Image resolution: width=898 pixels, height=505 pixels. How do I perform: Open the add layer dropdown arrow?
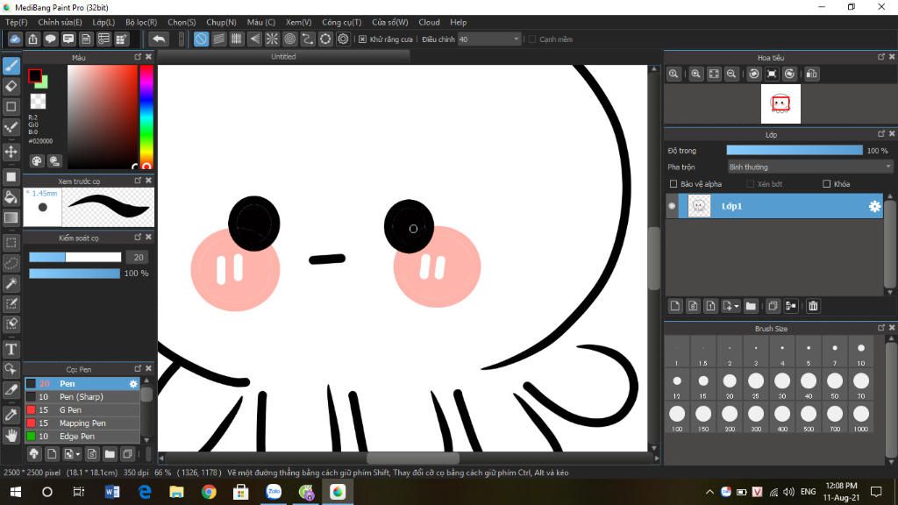point(736,306)
